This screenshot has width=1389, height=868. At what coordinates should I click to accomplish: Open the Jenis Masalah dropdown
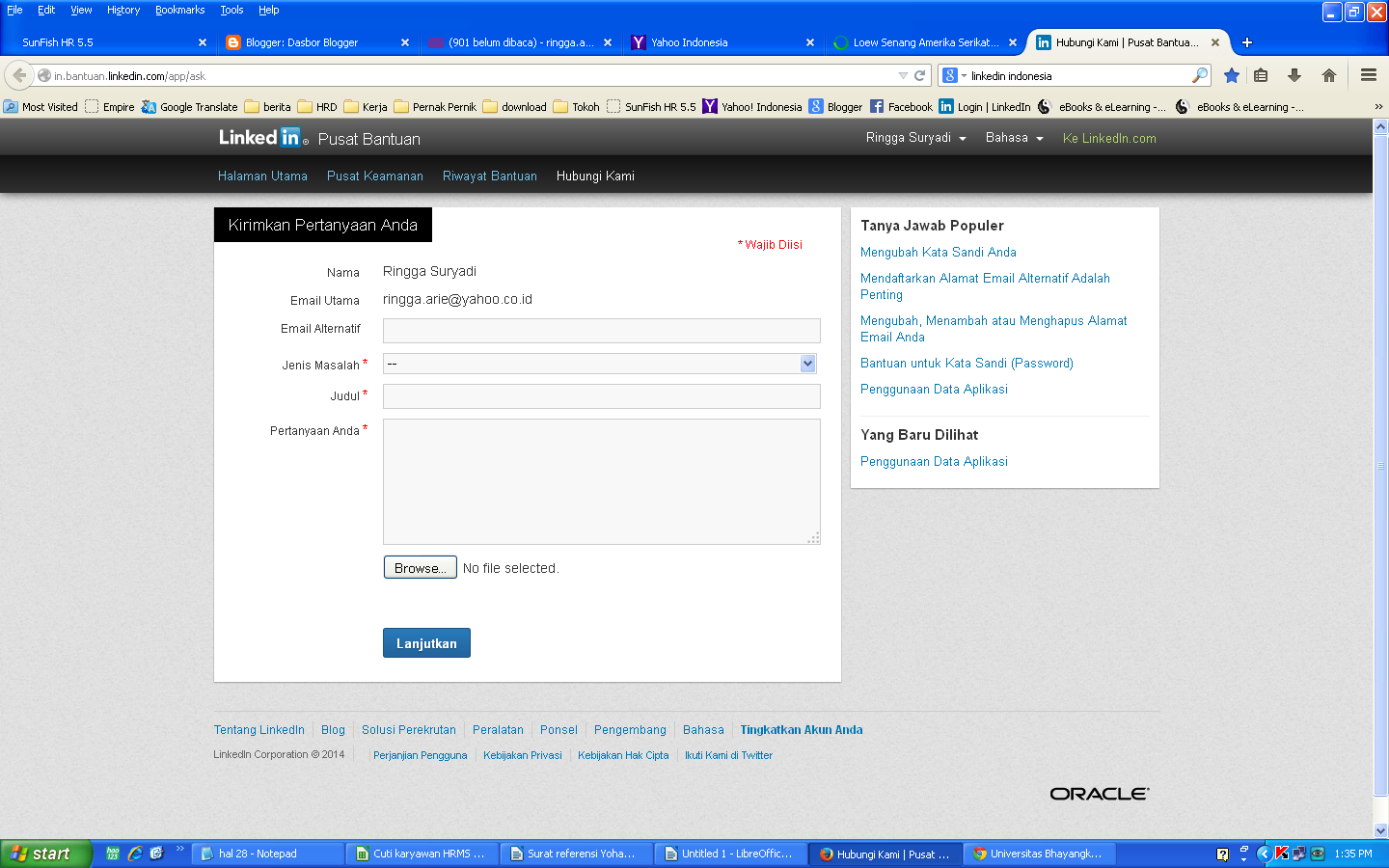point(601,364)
